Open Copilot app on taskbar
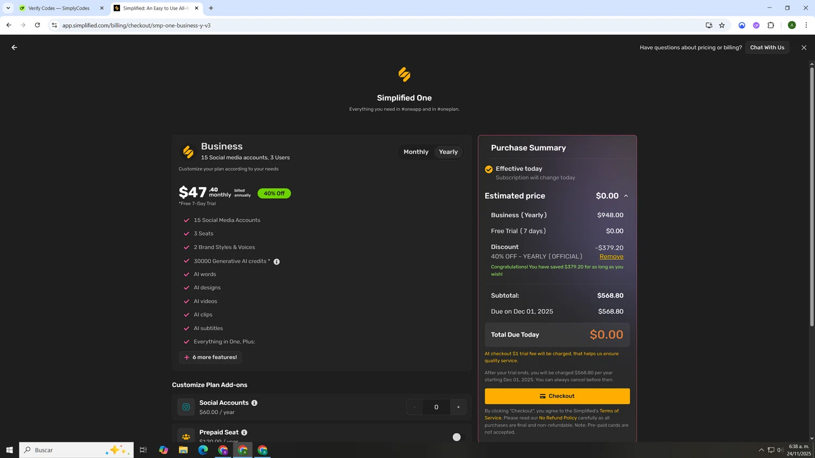This screenshot has height=458, width=815. pos(163,450)
